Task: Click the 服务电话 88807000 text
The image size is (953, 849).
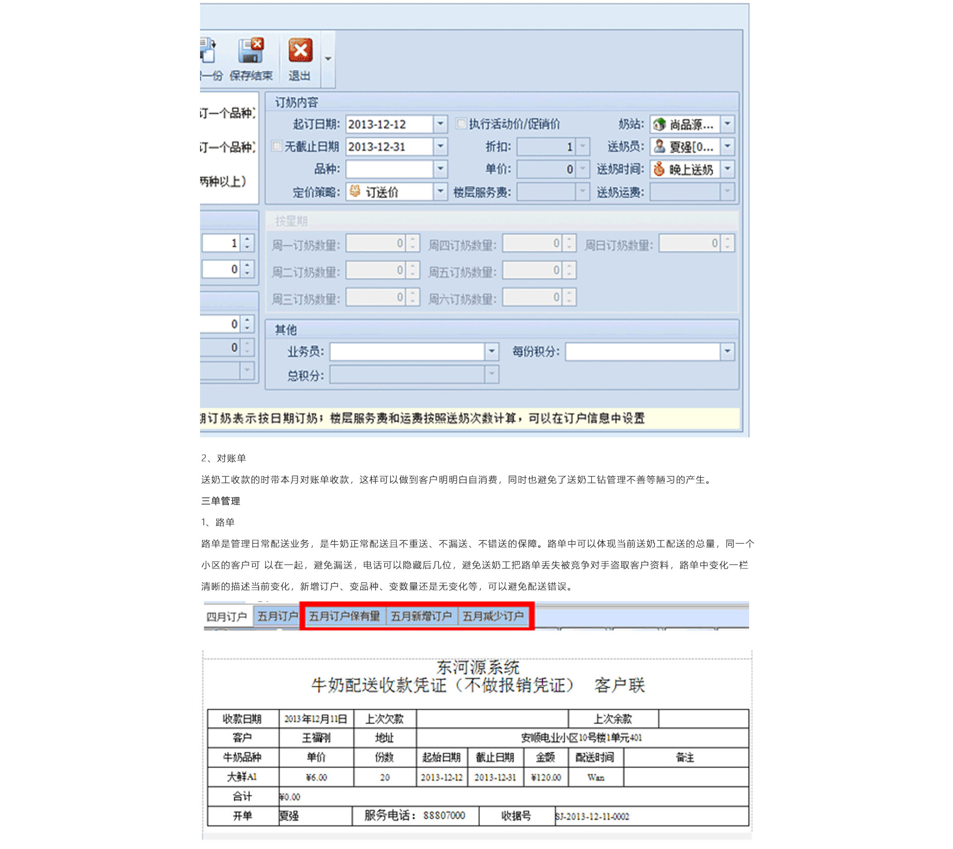Action: [414, 815]
